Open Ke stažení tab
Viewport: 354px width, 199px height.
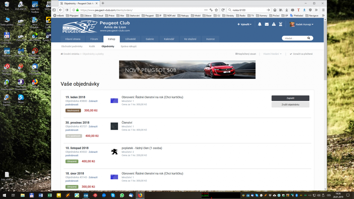tap(190, 39)
